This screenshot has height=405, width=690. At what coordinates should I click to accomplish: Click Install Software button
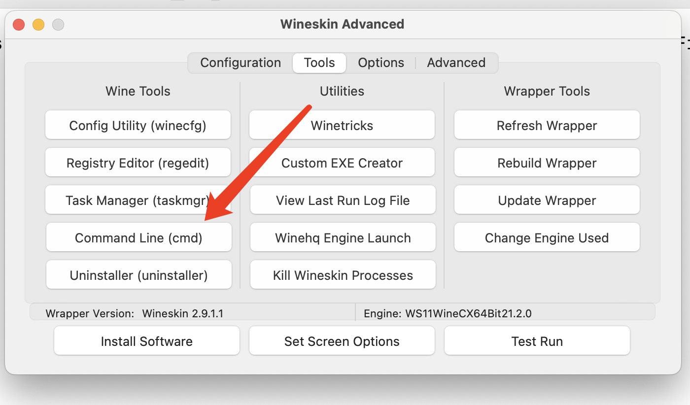click(147, 341)
